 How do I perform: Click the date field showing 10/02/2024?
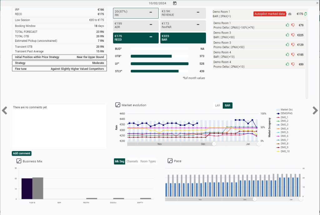pyautogui.click(x=157, y=3)
